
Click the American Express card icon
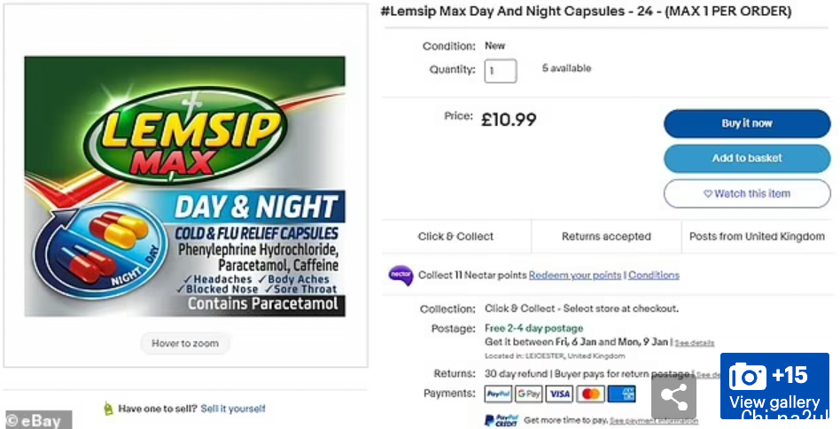coord(621,394)
